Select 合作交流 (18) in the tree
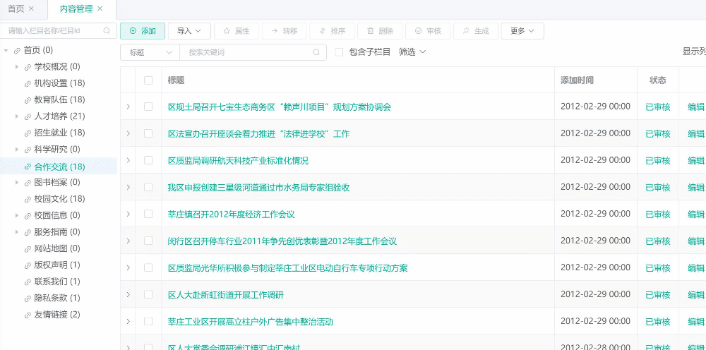The image size is (706, 350). pos(59,167)
